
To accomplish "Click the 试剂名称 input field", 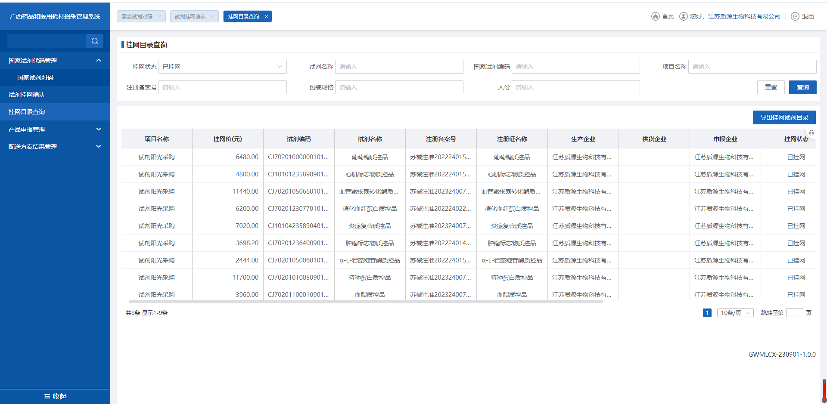I will (x=399, y=67).
